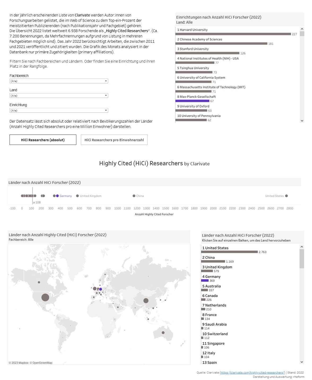
Task: Click the up arrow of the countries list scrollbar
Action: tap(302, 247)
